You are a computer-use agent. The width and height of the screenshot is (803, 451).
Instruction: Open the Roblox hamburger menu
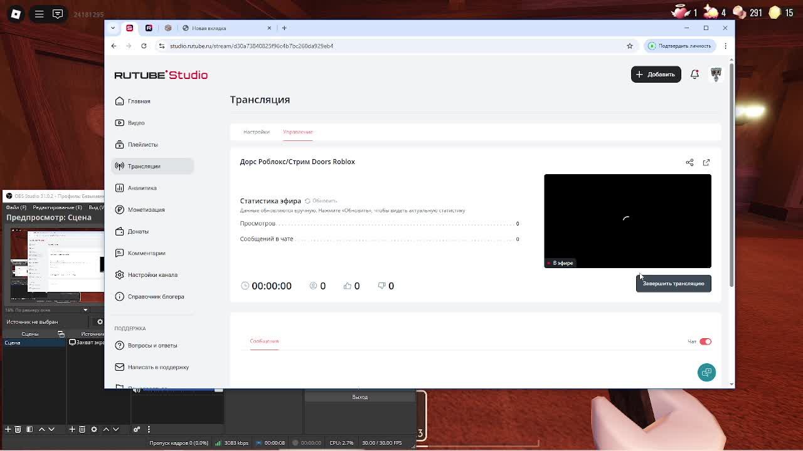(39, 14)
